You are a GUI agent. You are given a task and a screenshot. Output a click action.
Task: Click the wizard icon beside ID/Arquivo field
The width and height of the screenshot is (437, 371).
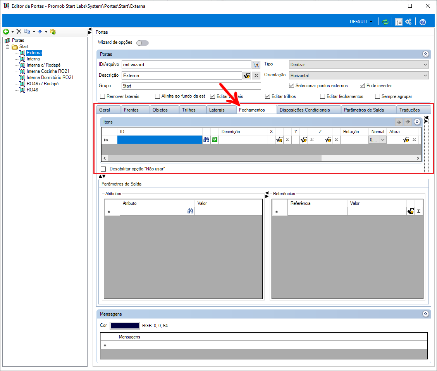tap(256, 65)
